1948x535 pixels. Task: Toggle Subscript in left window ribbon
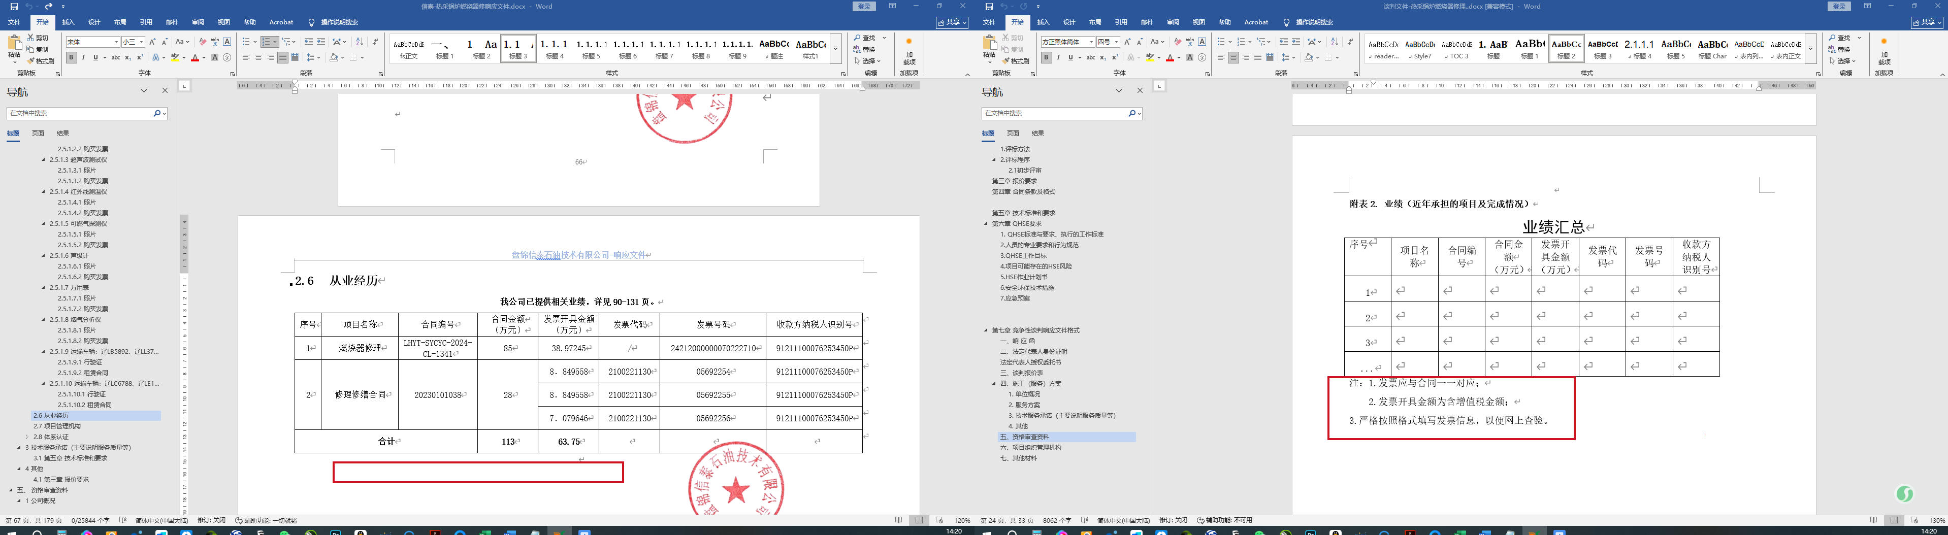(128, 57)
